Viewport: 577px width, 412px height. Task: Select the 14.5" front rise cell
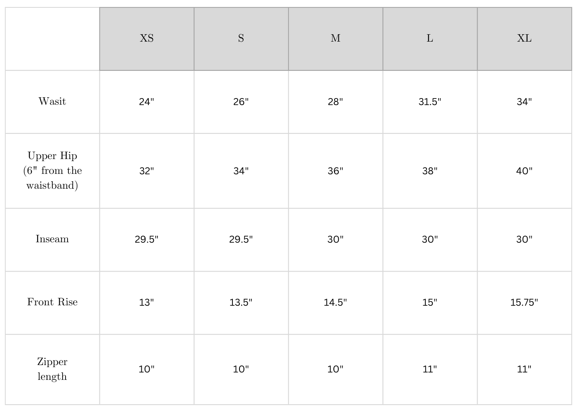tap(335, 302)
